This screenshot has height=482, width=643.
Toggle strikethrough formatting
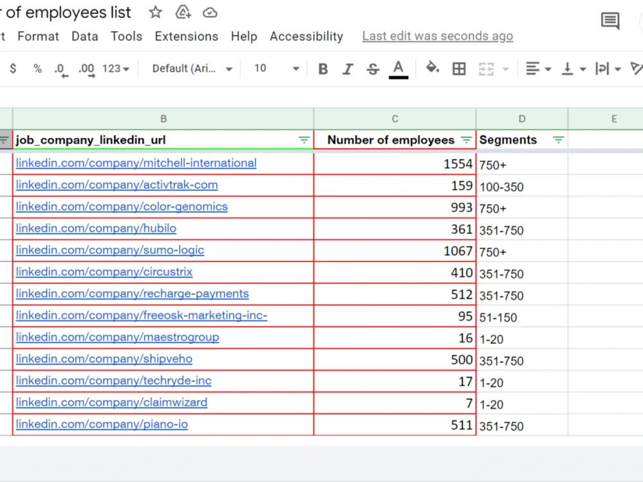click(373, 69)
